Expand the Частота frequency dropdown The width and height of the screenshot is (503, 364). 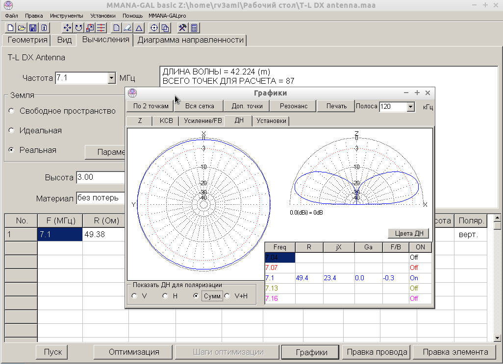click(x=111, y=78)
